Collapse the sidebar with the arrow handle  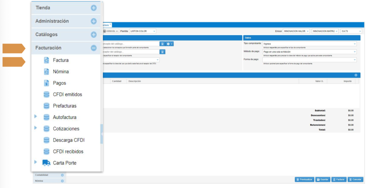101,134
